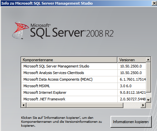The height and width of the screenshot is (131, 157).
Task: Click the horizontal scrollbar thumb
Action: click(x=75, y=105)
